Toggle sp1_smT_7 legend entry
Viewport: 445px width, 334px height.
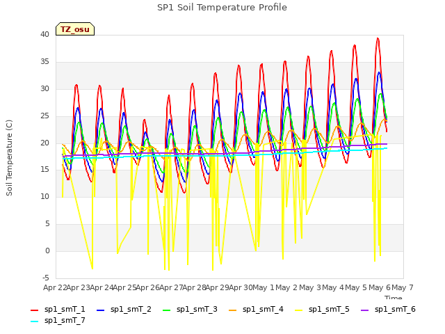tap(58, 321)
